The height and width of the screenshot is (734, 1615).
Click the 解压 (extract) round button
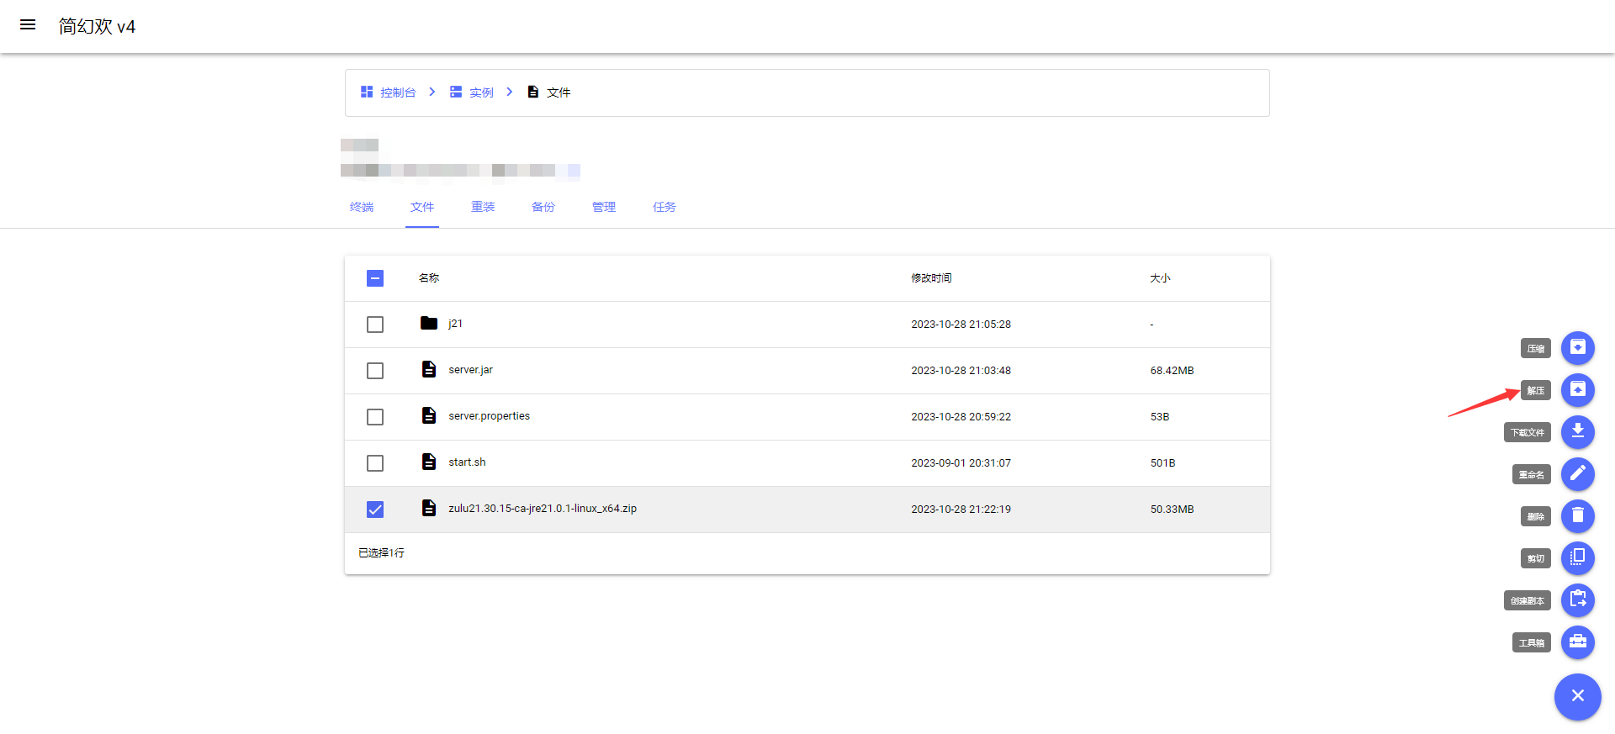tap(1577, 390)
